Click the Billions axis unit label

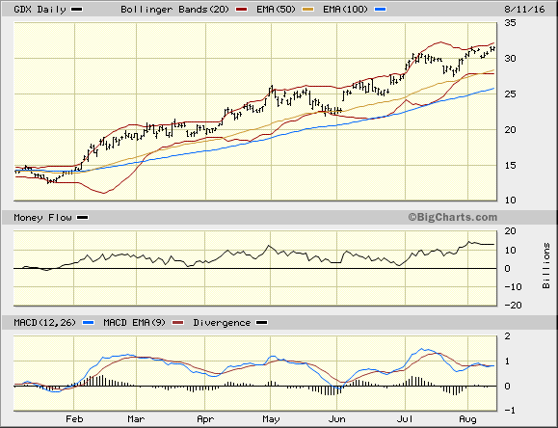click(x=546, y=266)
